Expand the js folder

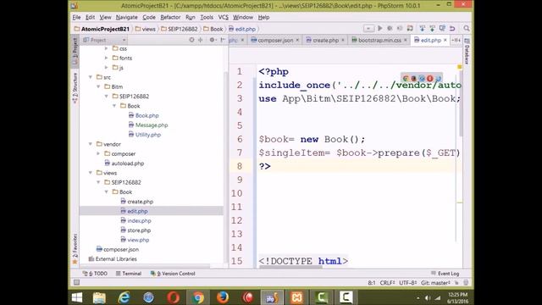click(x=107, y=68)
